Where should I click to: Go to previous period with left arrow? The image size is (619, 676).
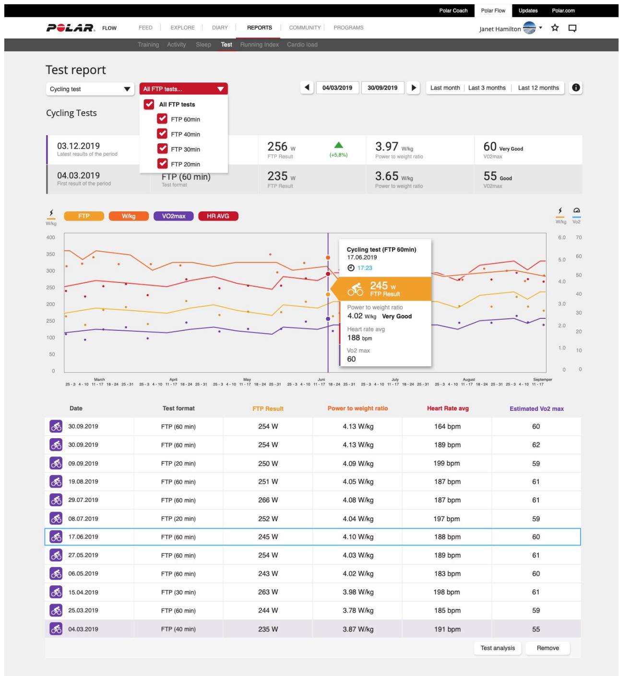[307, 88]
